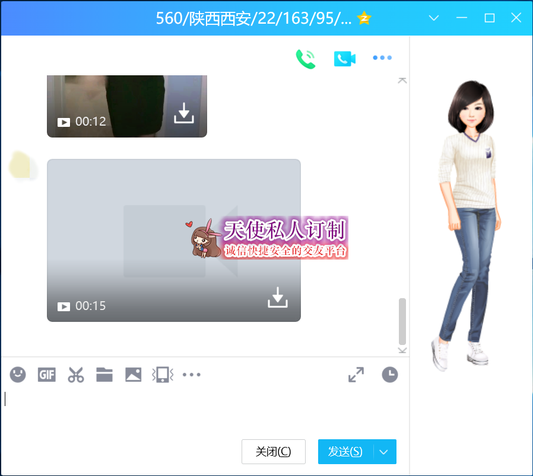This screenshot has width=533, height=476.
Task: Start a video call
Action: pos(344,57)
